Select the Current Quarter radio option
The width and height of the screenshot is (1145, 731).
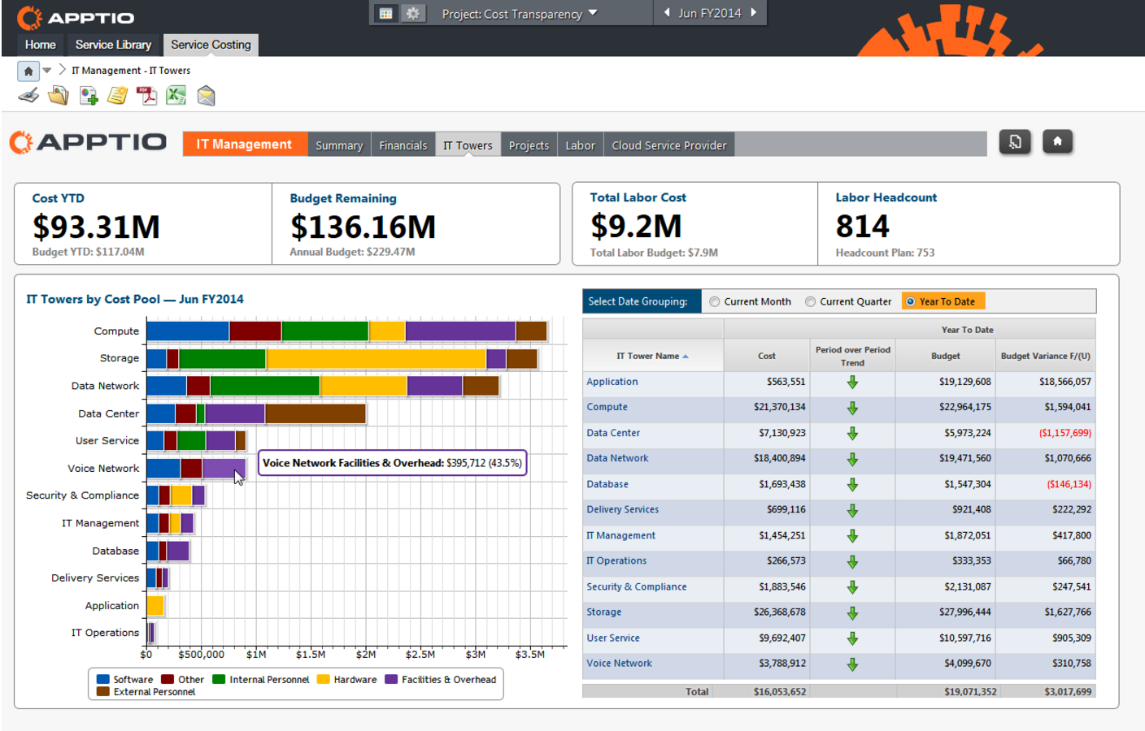click(810, 301)
